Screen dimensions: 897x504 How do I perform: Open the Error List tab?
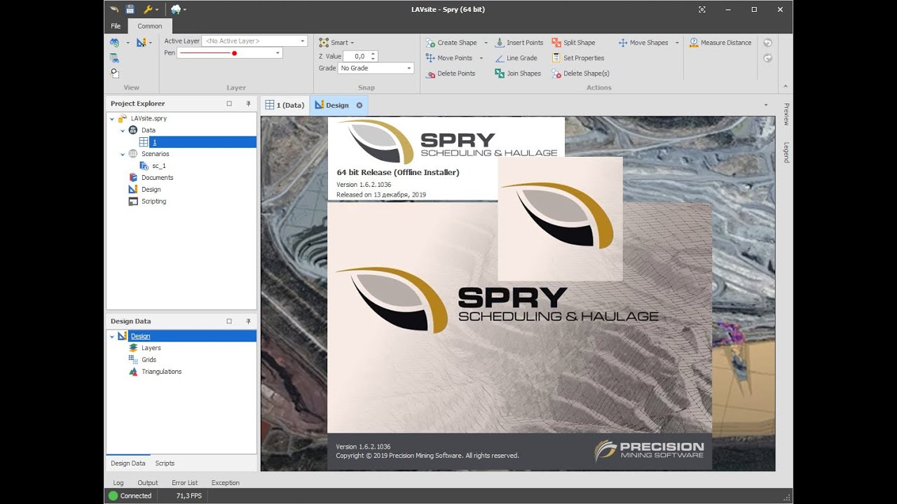point(185,483)
